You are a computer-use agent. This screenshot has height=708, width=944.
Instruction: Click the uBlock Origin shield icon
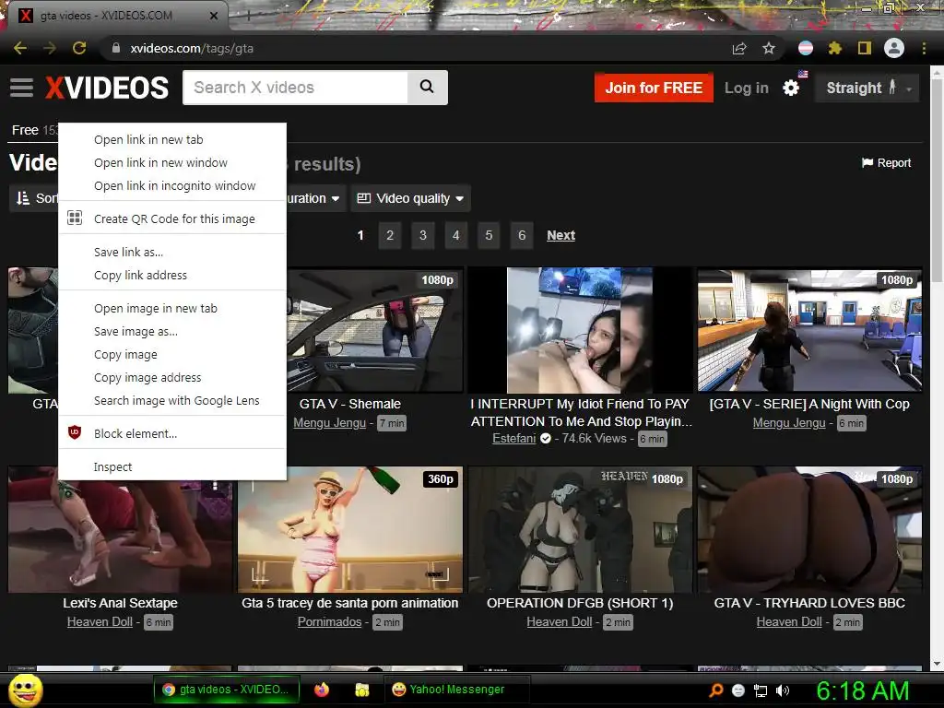75,432
